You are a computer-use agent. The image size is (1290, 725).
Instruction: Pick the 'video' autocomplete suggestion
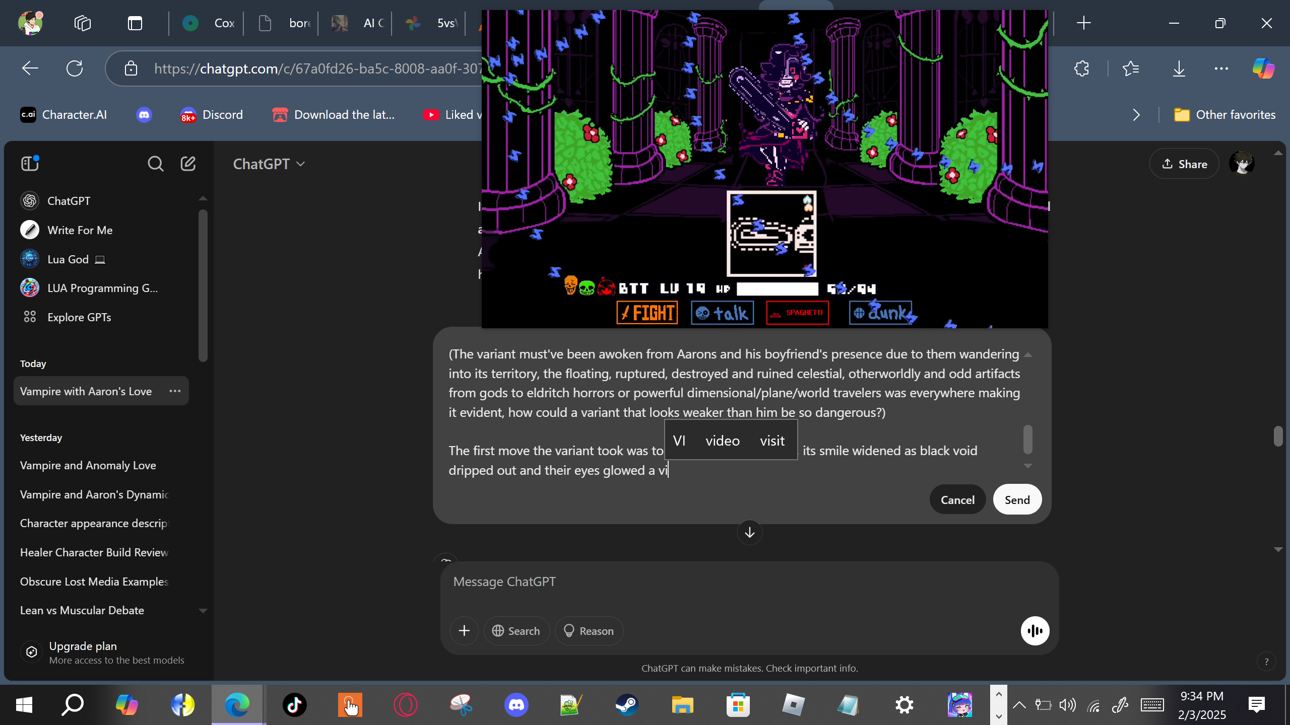click(x=723, y=441)
